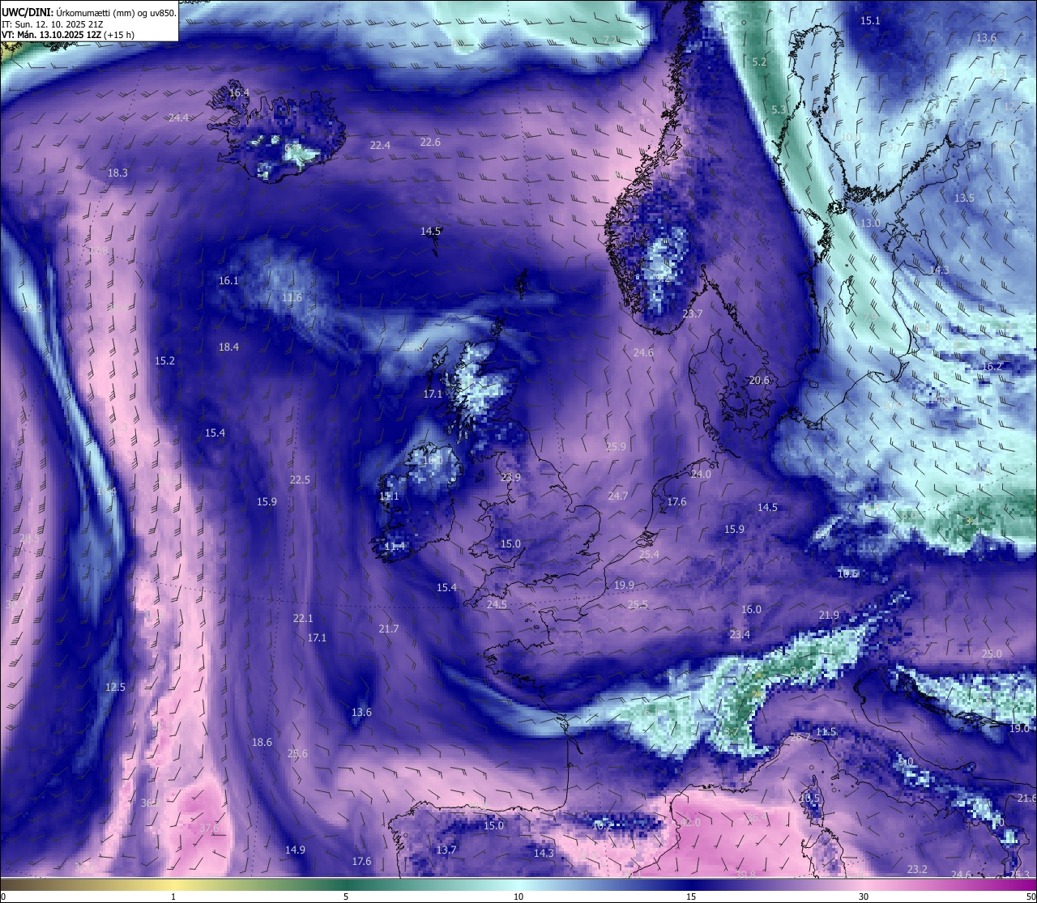Click the 24.4 value label
The height and width of the screenshot is (903, 1037).
(178, 117)
